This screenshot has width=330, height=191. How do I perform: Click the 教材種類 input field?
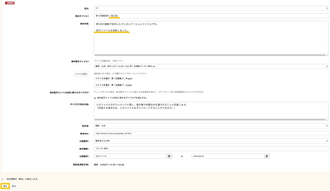211,148
